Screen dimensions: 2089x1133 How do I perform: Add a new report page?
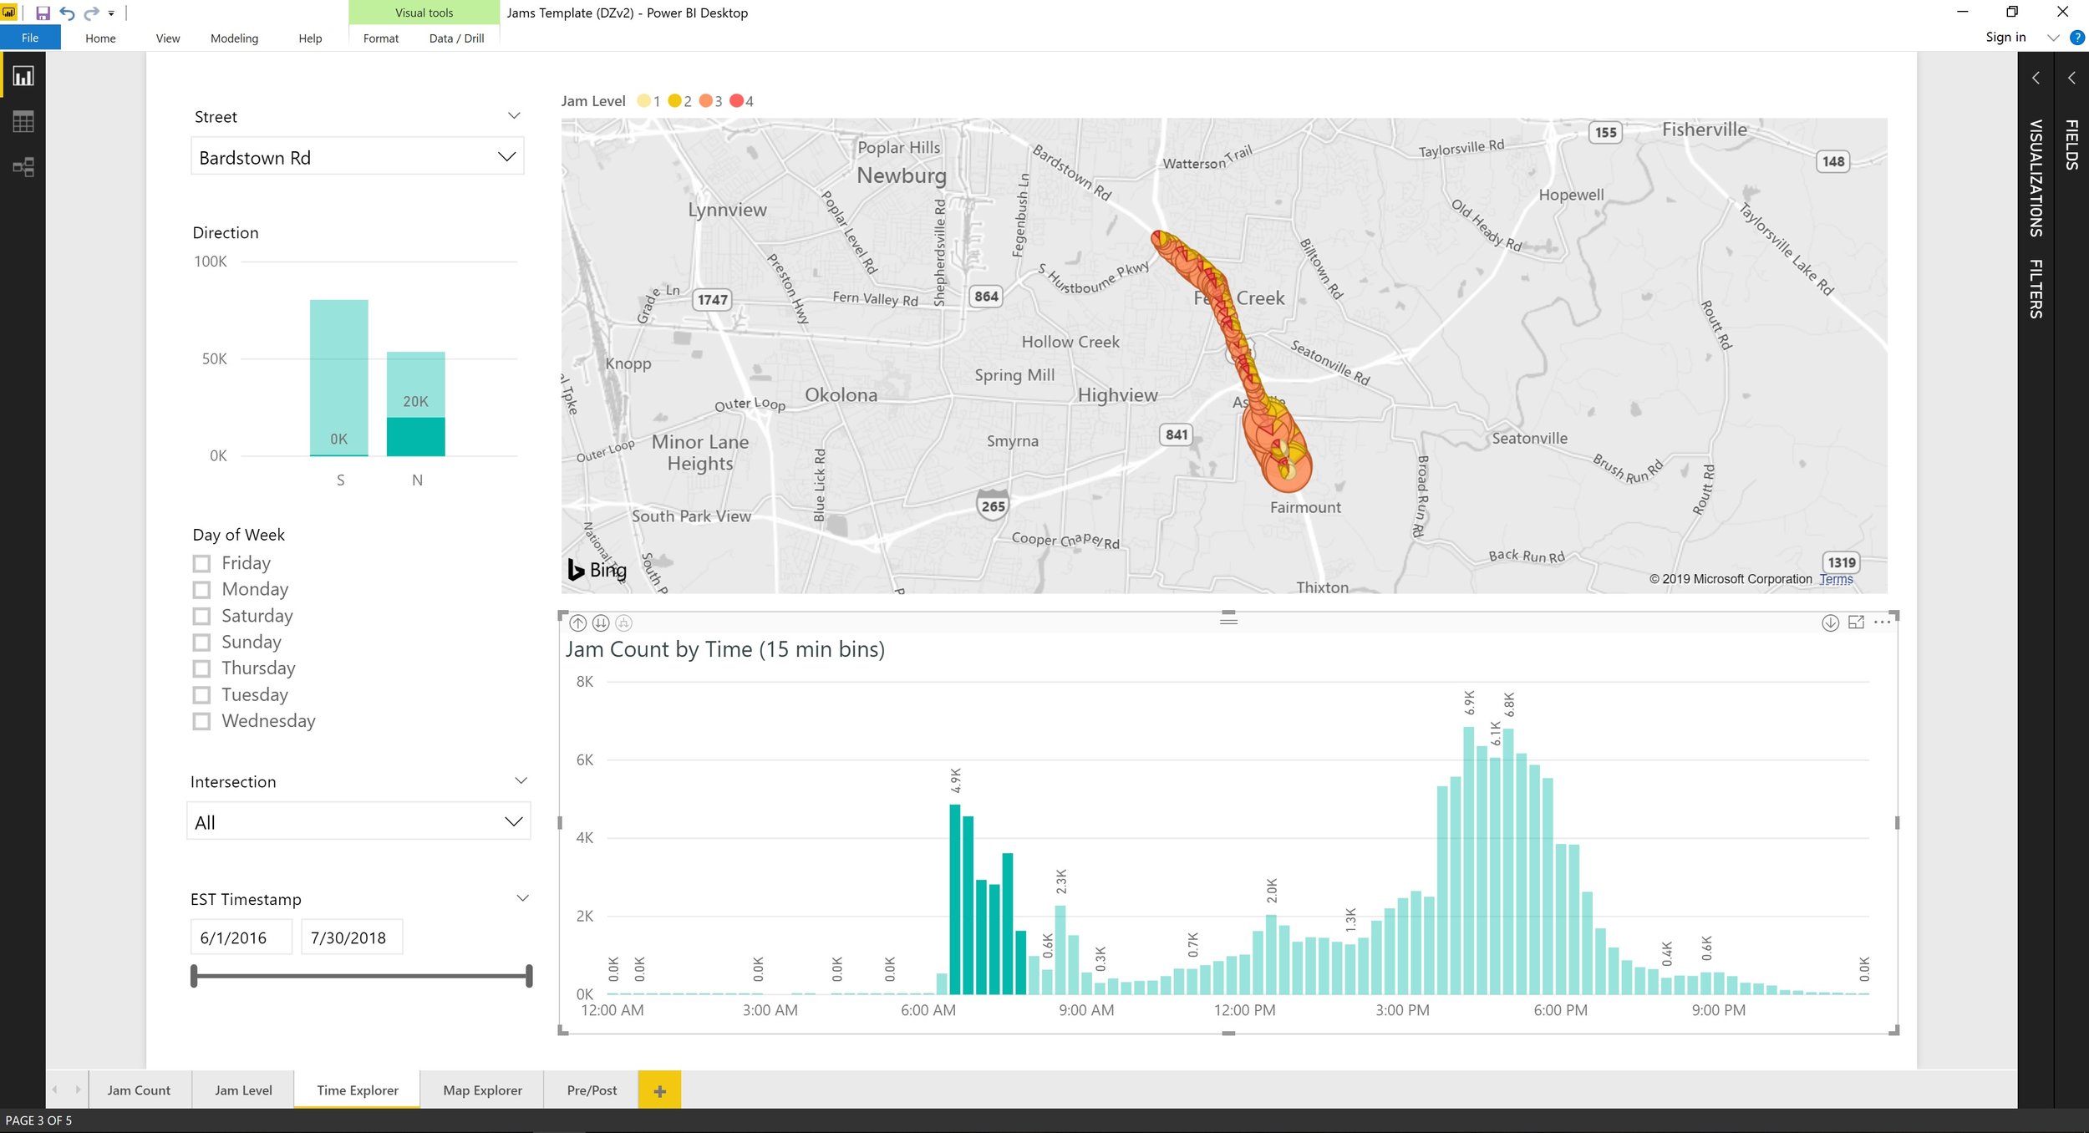(x=659, y=1090)
